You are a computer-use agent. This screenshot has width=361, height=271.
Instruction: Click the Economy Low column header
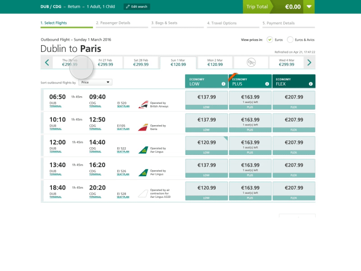(x=207, y=81)
